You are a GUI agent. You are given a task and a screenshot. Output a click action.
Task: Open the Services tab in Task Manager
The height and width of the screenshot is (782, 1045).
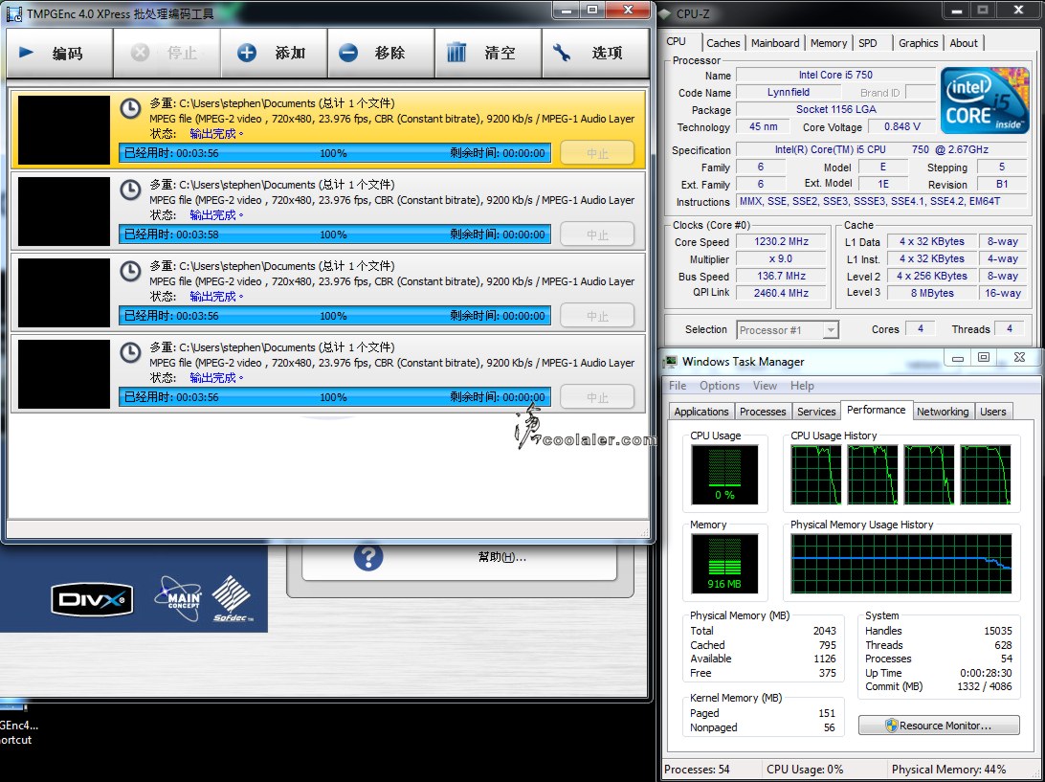pyautogui.click(x=816, y=412)
